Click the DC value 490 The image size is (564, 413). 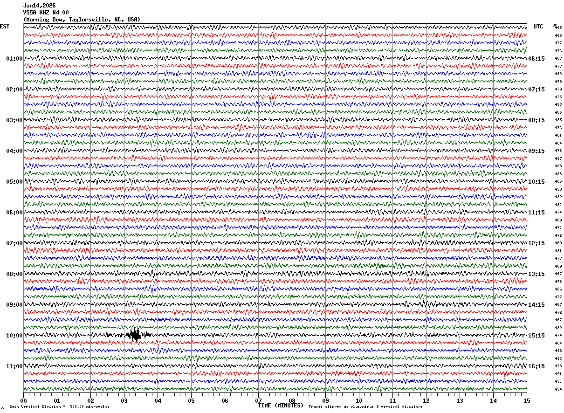pyautogui.click(x=558, y=381)
